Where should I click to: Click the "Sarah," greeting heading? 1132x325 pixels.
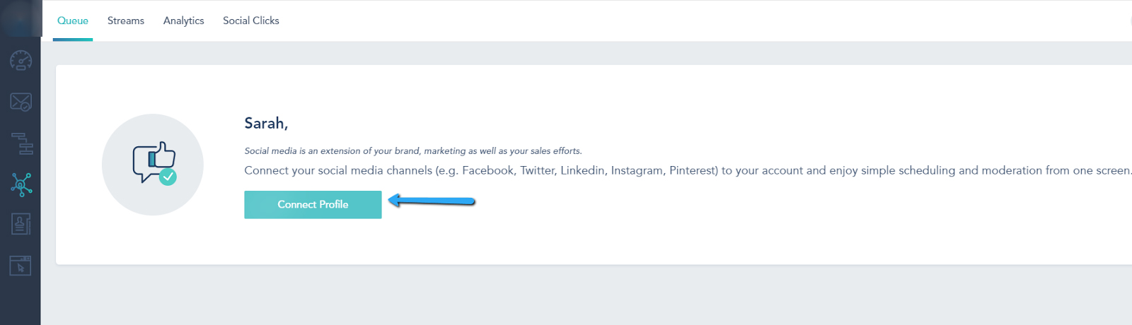point(266,124)
